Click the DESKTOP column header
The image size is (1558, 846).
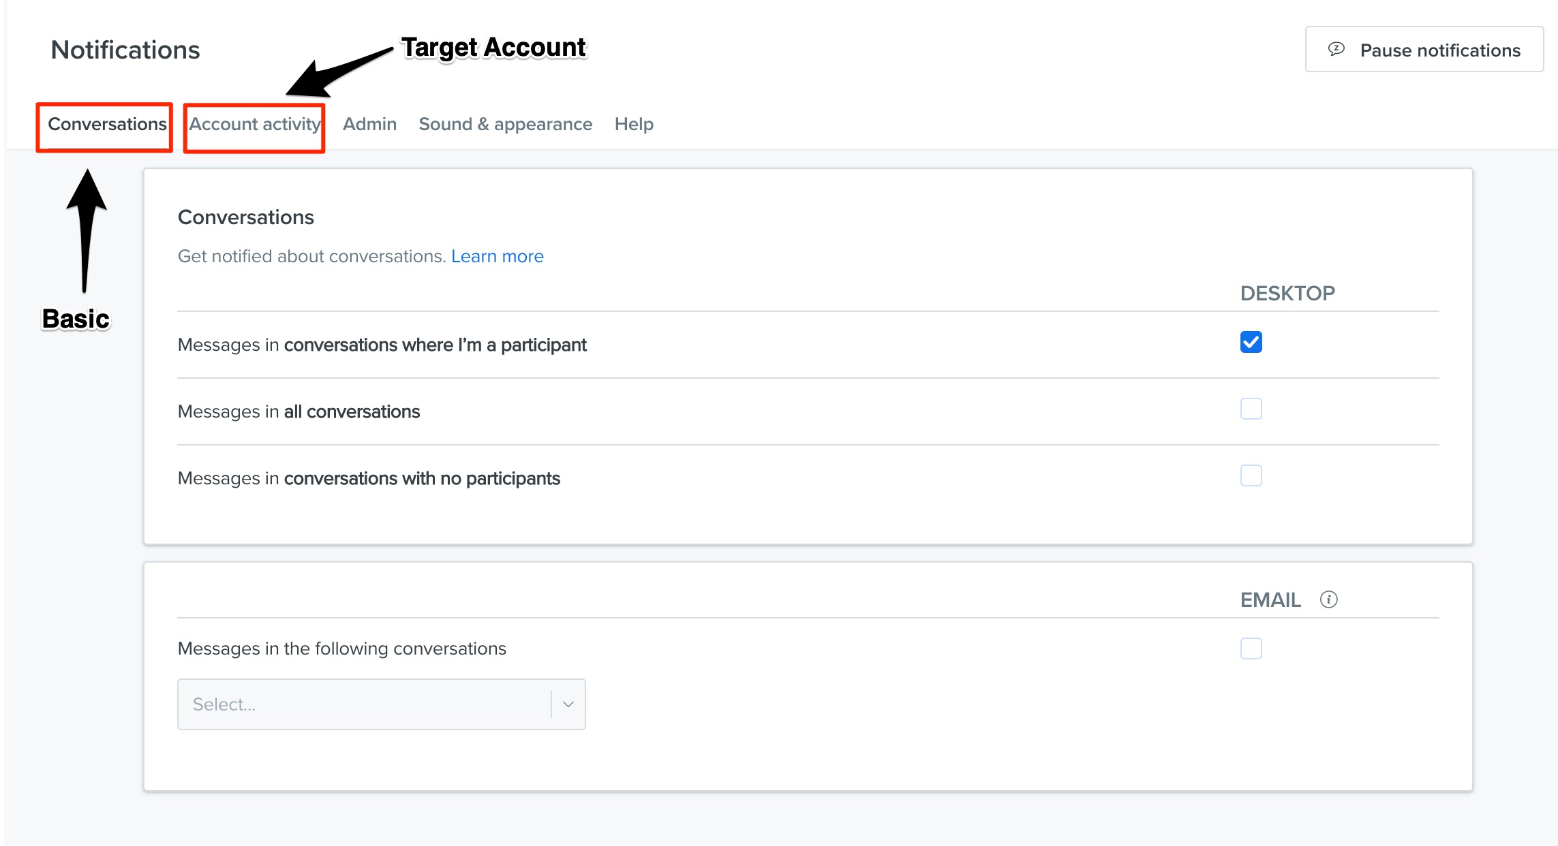pyautogui.click(x=1287, y=294)
